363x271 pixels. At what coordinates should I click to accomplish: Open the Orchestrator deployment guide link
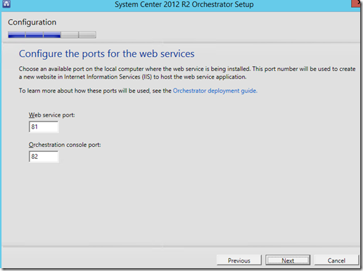tap(215, 91)
